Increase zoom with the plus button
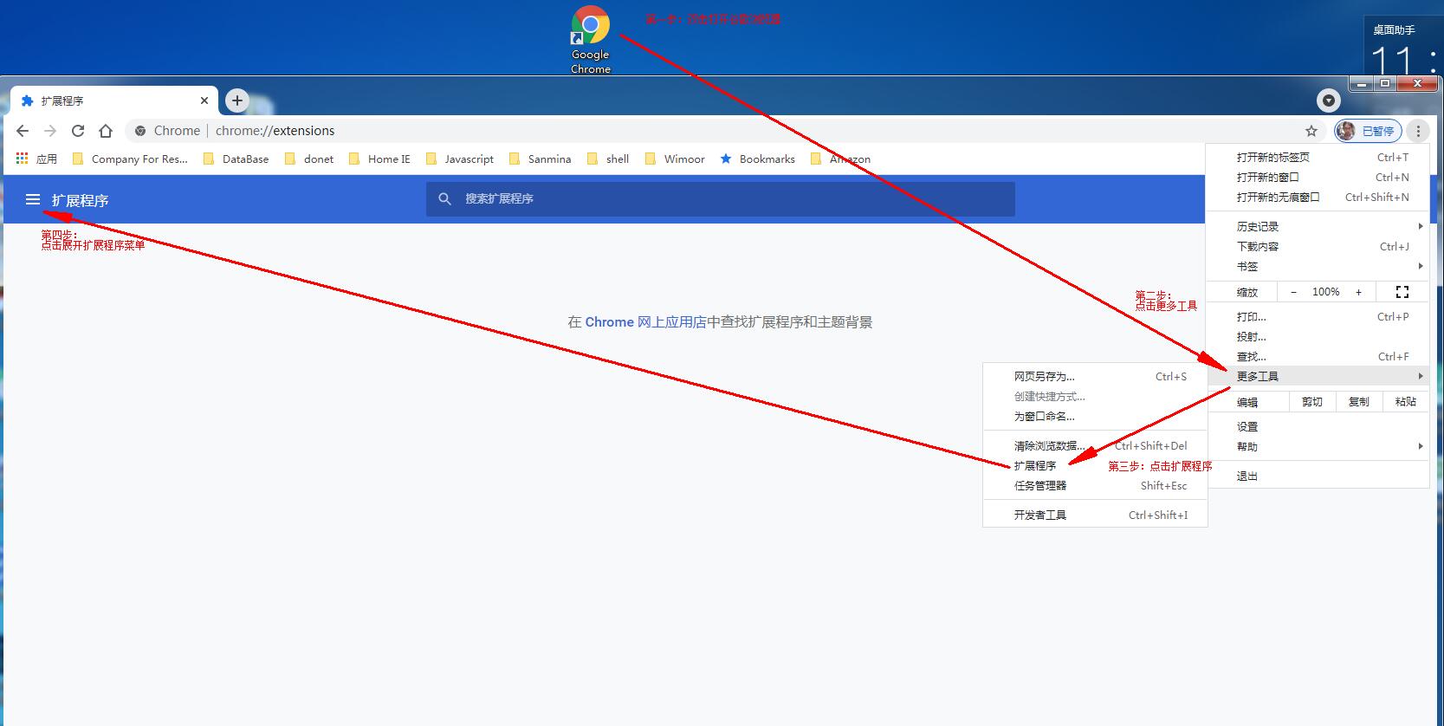 click(x=1358, y=292)
